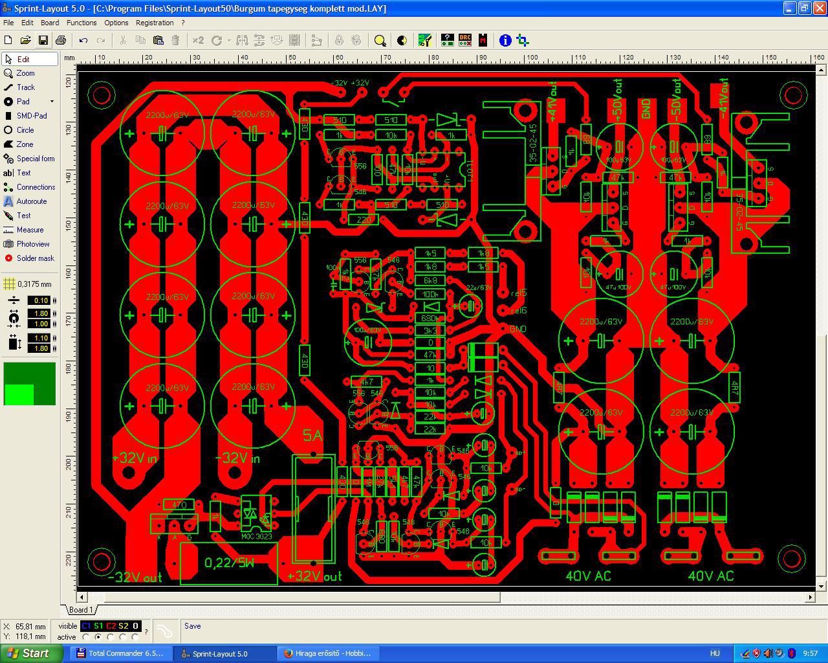
Task: Open the Options menu
Action: [x=116, y=23]
